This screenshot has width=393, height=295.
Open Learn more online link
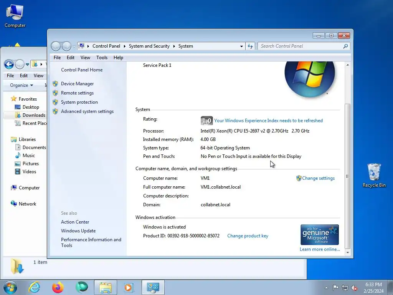click(320, 249)
